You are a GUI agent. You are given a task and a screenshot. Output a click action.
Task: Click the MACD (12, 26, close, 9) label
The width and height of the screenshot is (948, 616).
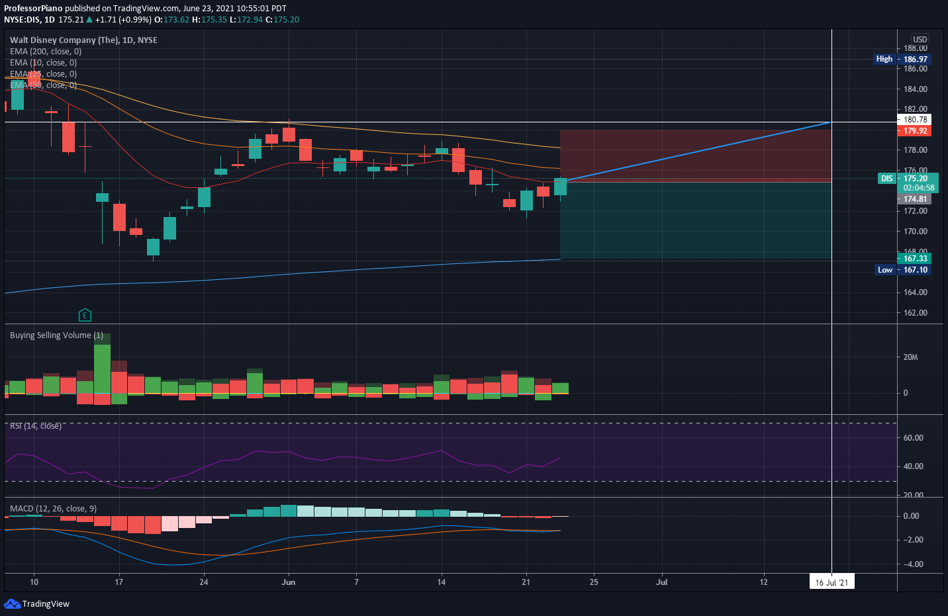pyautogui.click(x=53, y=508)
